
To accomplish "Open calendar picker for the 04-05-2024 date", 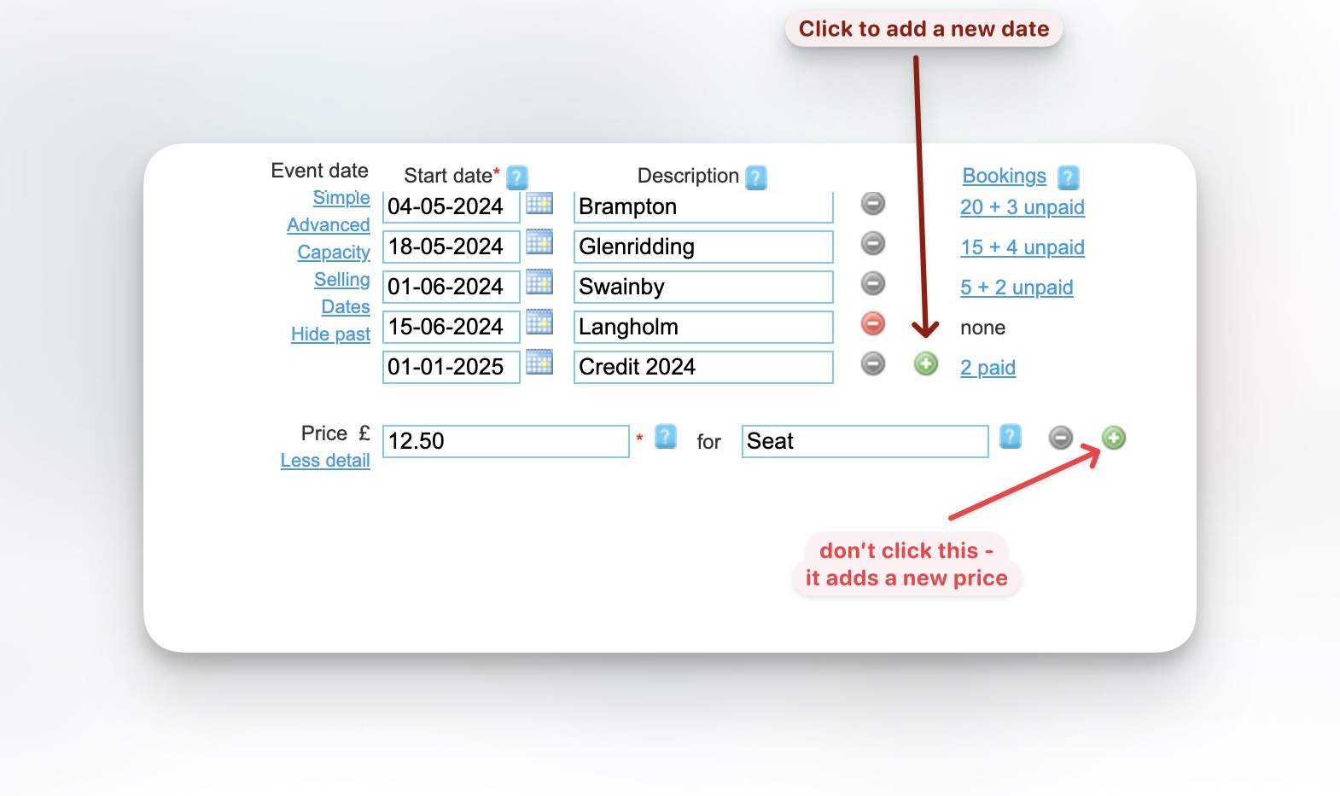I will [x=539, y=204].
